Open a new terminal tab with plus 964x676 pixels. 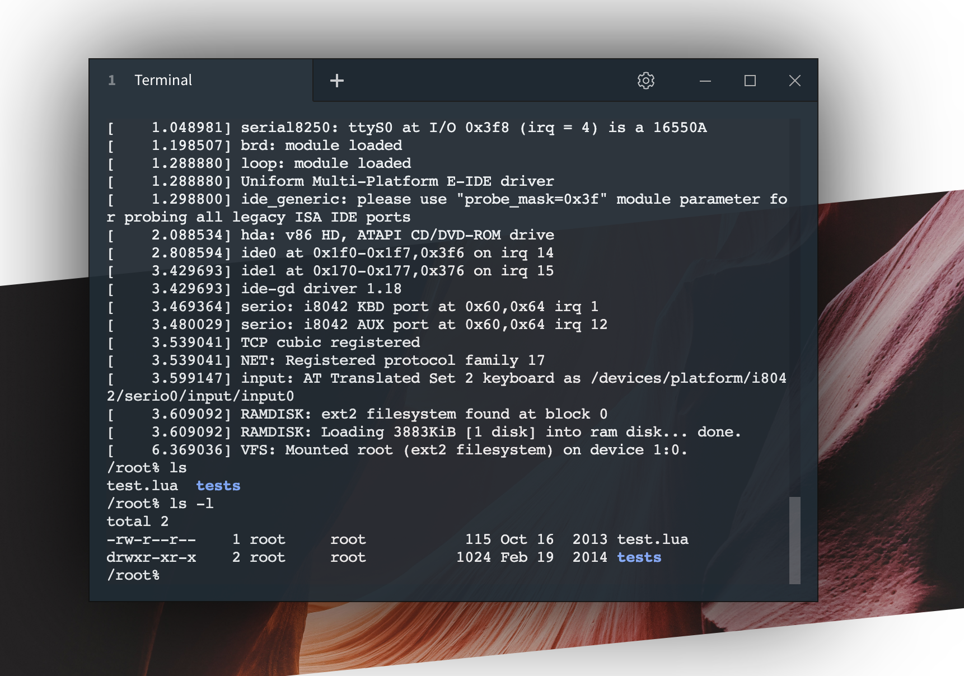(336, 81)
